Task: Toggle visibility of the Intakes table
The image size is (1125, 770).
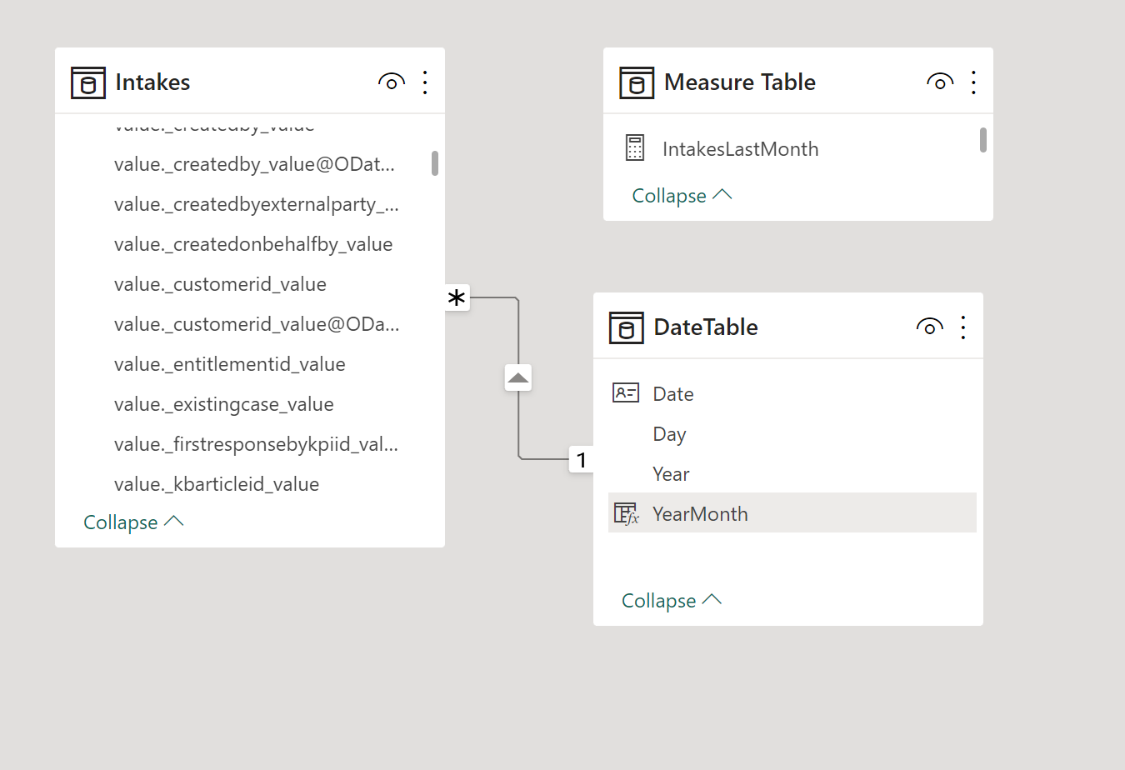Action: point(392,82)
